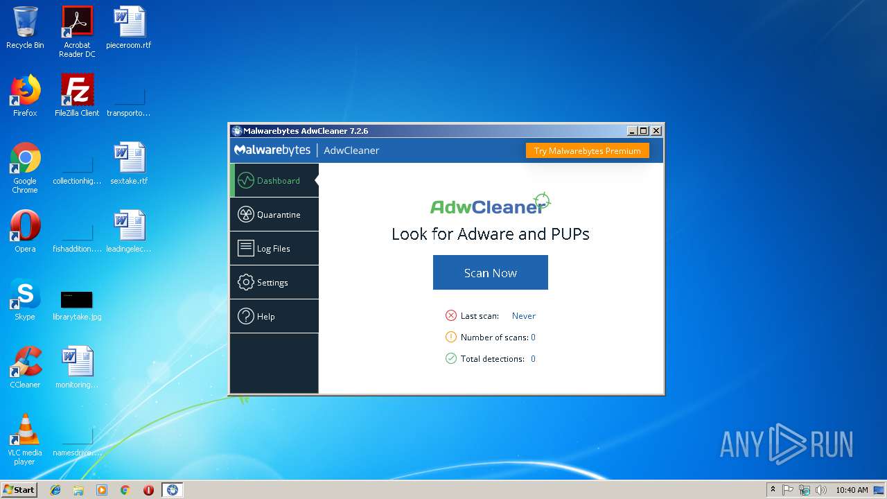
Task: Open the Help section
Action: 274,316
